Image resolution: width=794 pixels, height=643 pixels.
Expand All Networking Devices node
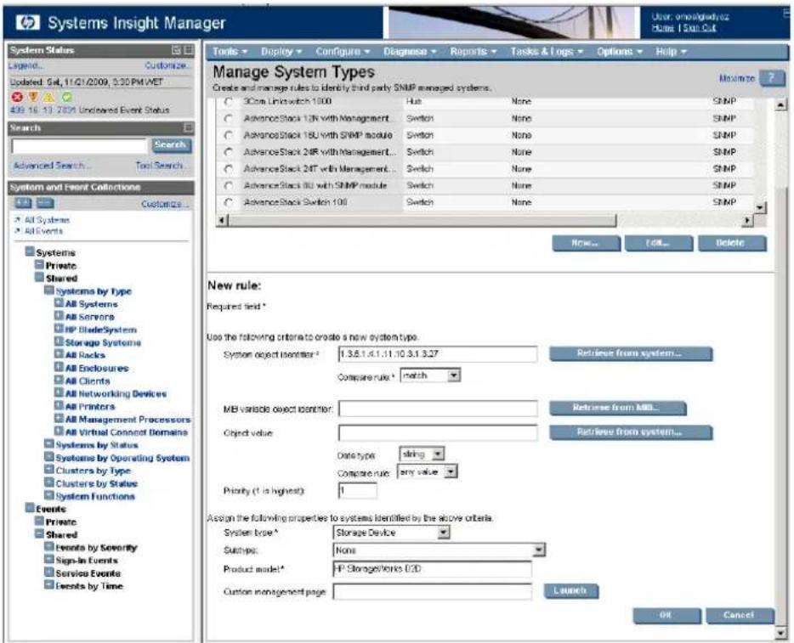tap(59, 392)
